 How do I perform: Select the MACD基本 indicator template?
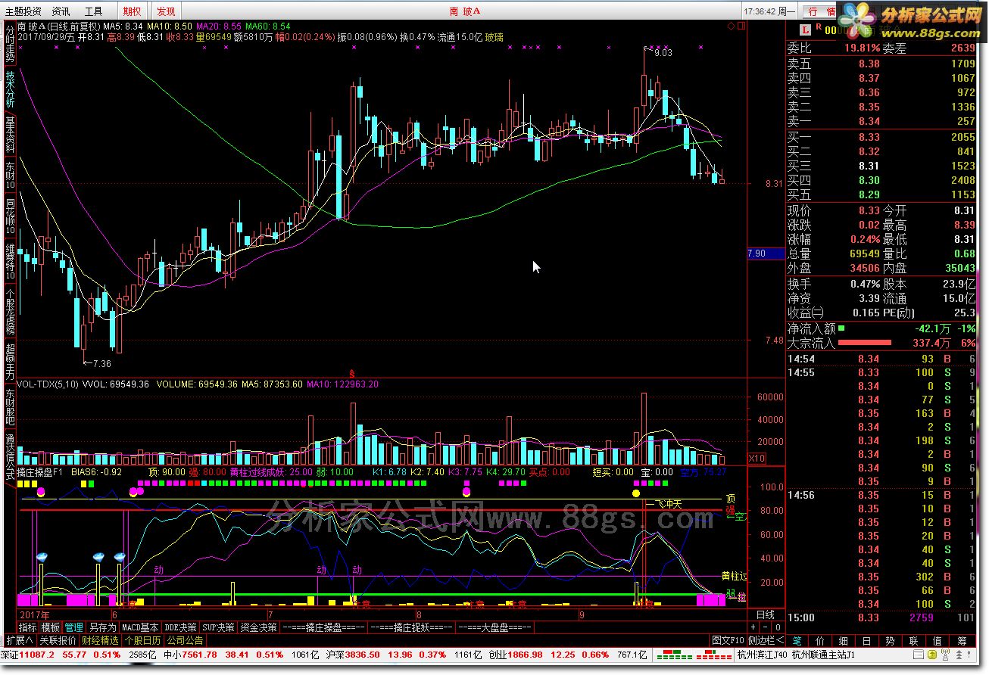coord(141,628)
